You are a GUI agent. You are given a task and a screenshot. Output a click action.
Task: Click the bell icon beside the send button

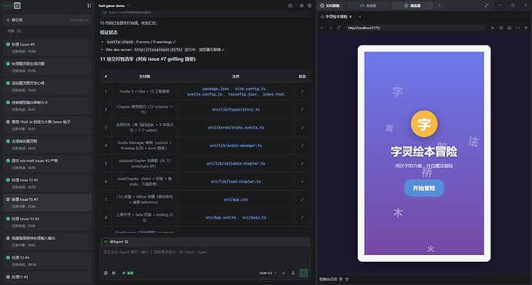(x=293, y=273)
